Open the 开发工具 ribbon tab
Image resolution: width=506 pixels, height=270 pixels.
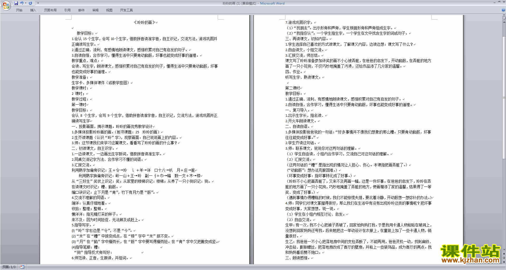click(x=126, y=10)
